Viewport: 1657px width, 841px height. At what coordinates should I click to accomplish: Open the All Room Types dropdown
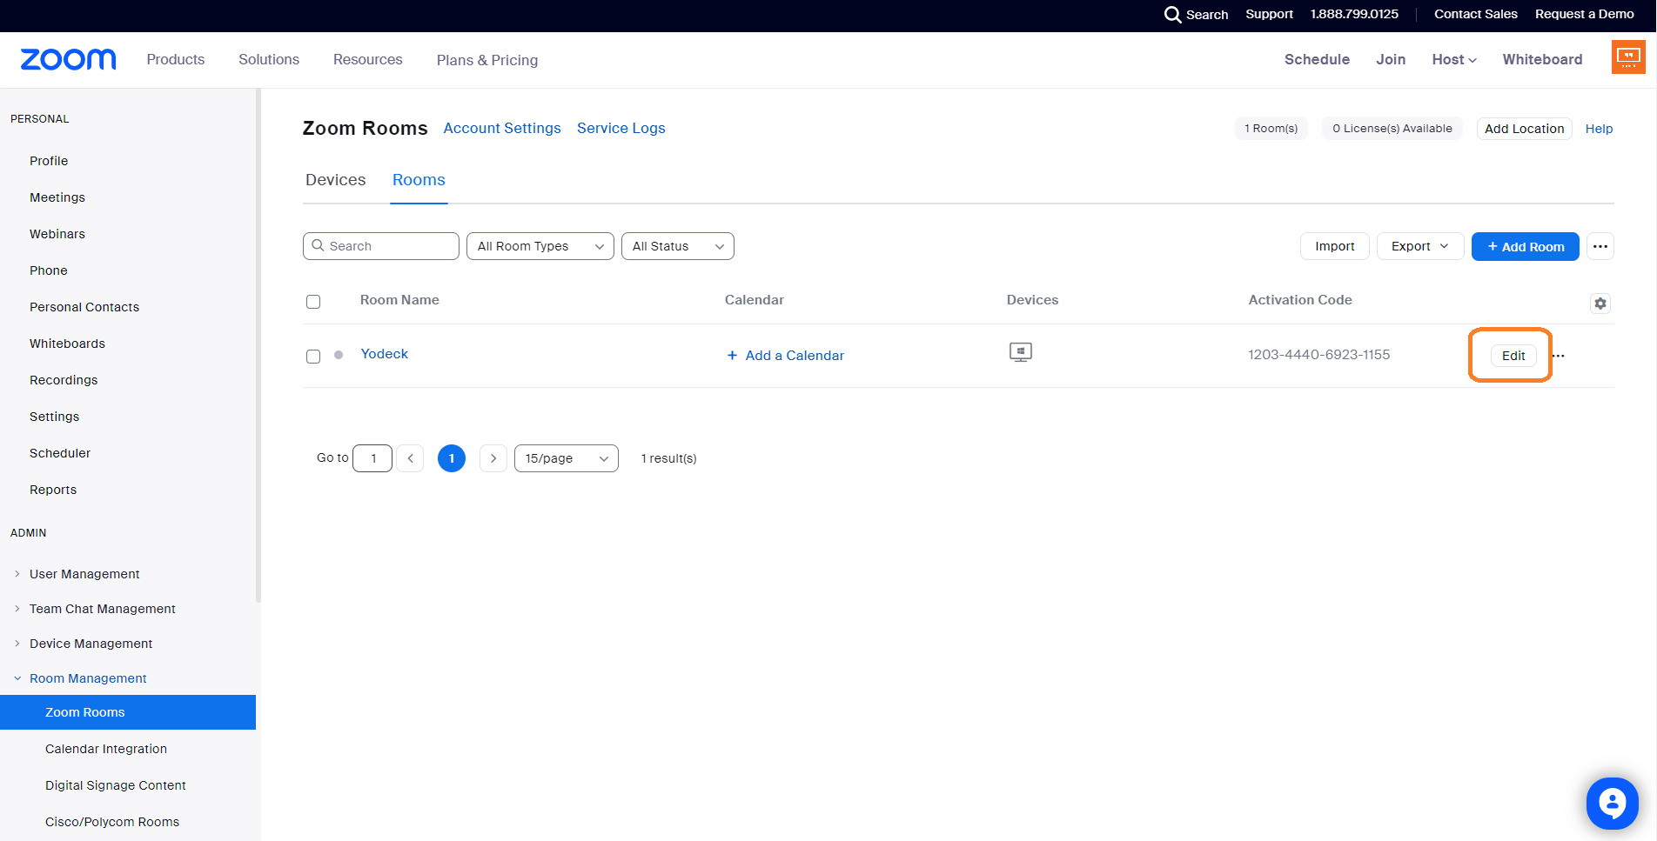coord(539,246)
